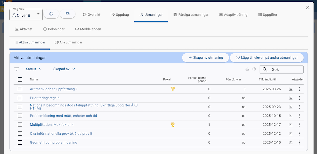Click the filter list icon beside Status
317x154 pixels.
point(17,69)
